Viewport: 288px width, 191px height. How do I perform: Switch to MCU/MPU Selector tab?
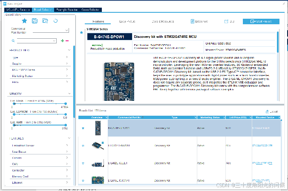18,10
